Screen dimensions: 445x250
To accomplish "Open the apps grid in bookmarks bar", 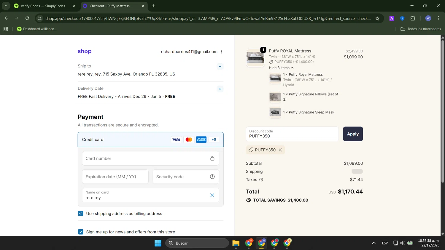I will click(x=6, y=29).
